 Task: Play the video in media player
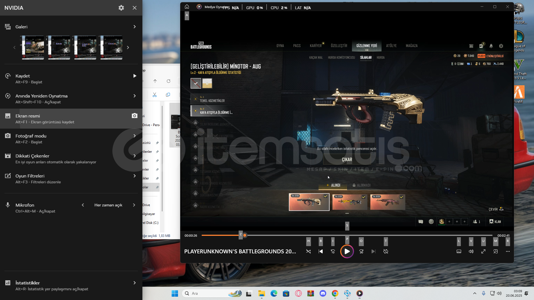click(x=347, y=251)
